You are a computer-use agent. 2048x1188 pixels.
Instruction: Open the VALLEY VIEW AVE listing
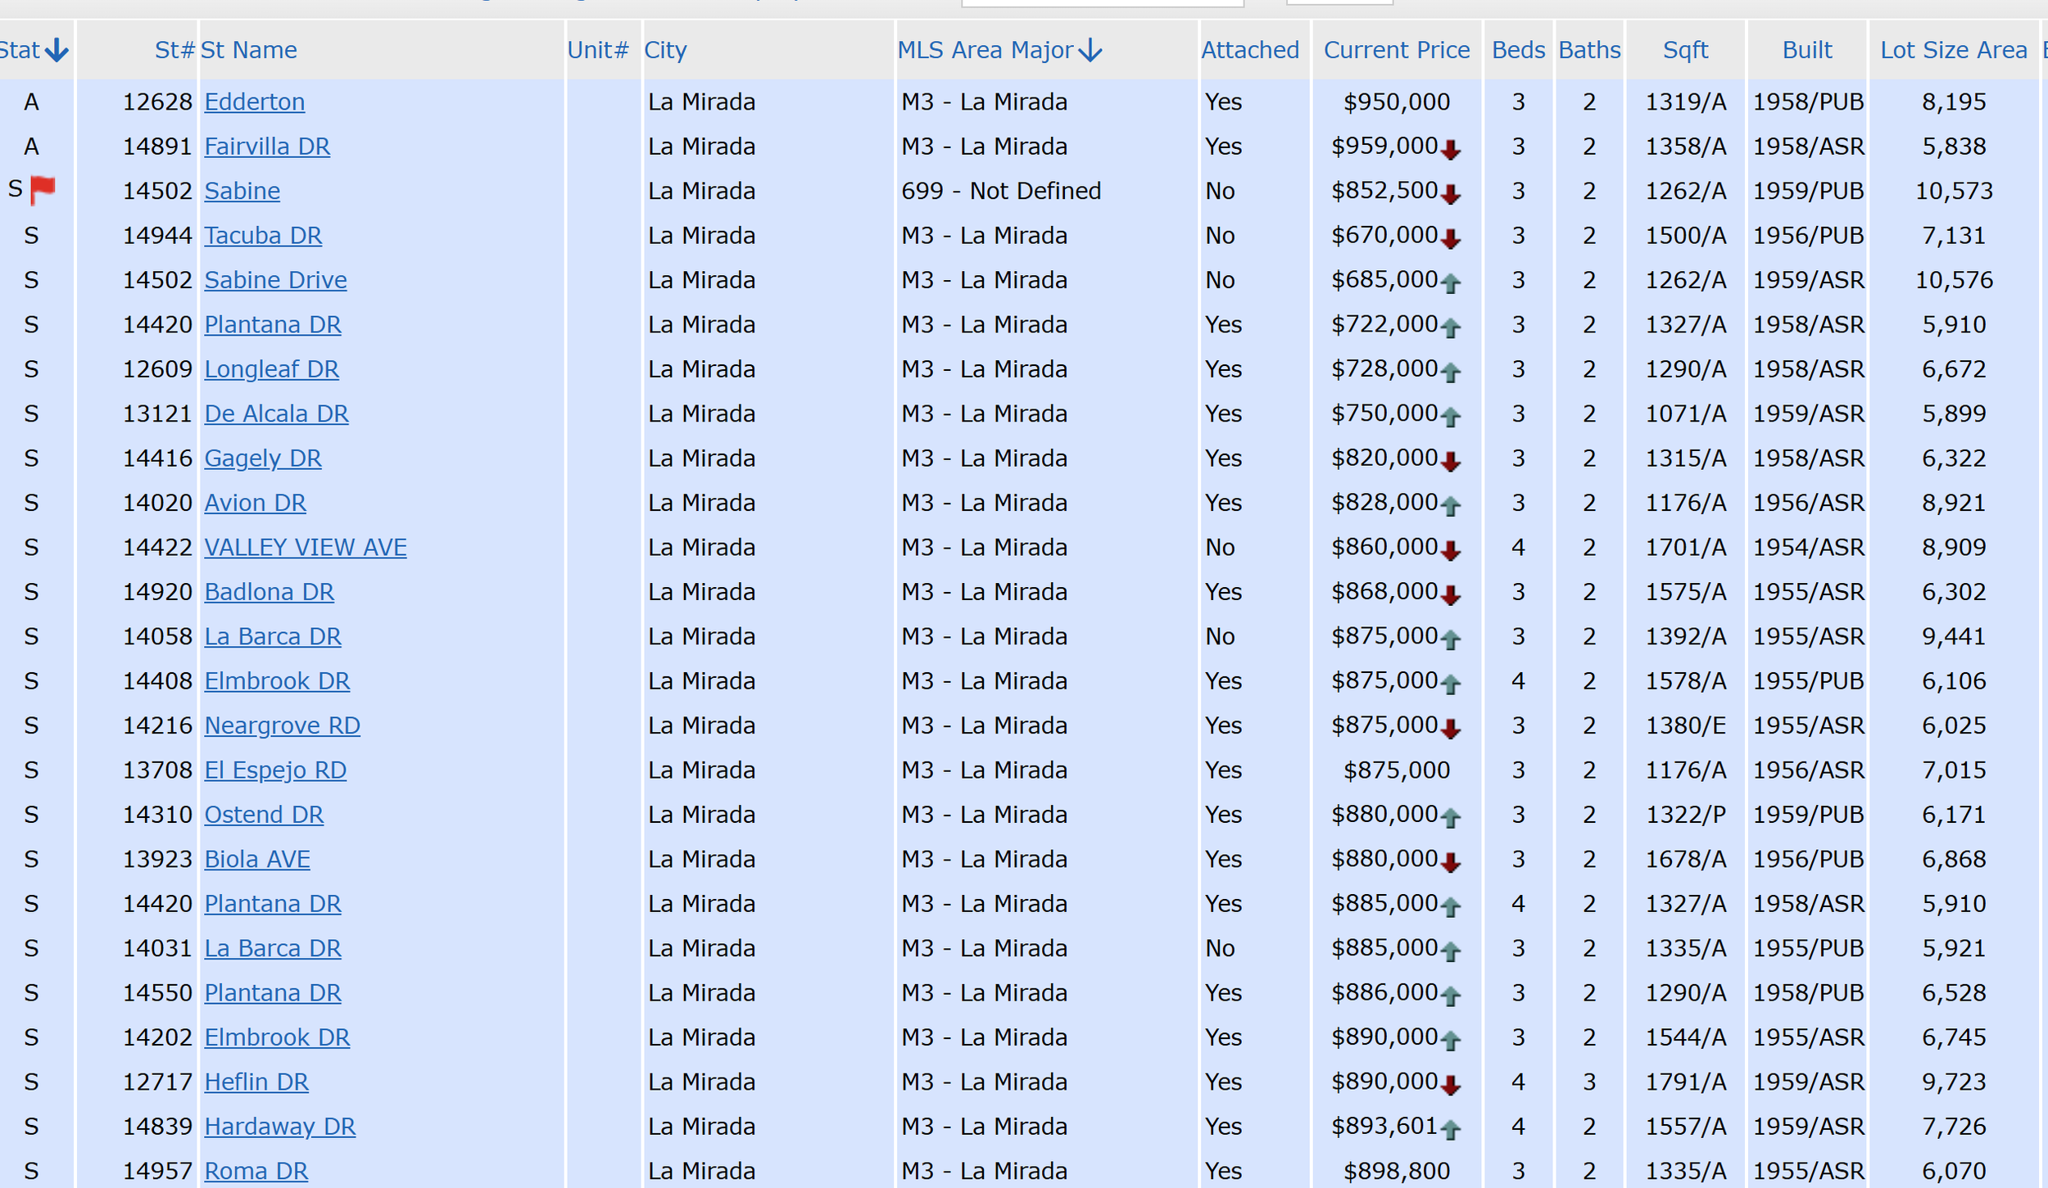pyautogui.click(x=305, y=547)
